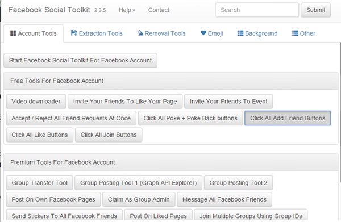Open Group Posting Tool 1 (Graph API Explorer)

138,183
